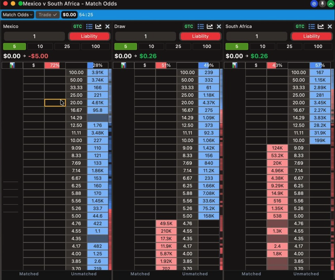Open the South Africa price chart icon
This screenshot has width=335, height=280.
(321, 26)
